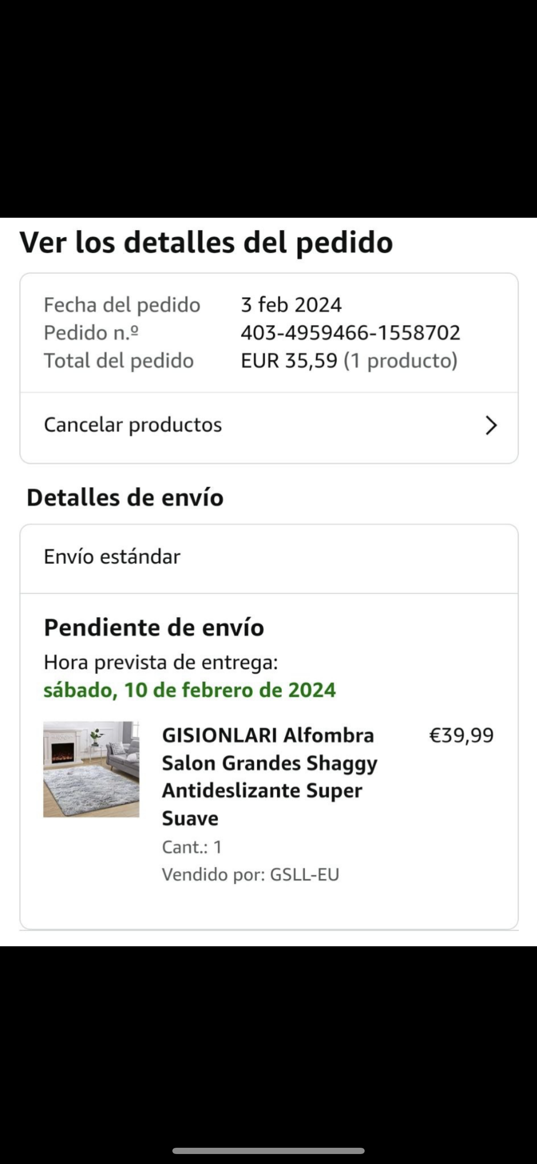537x1164 pixels.
Task: Tap the Ver los detalles del pedido heading
Action: (x=206, y=243)
